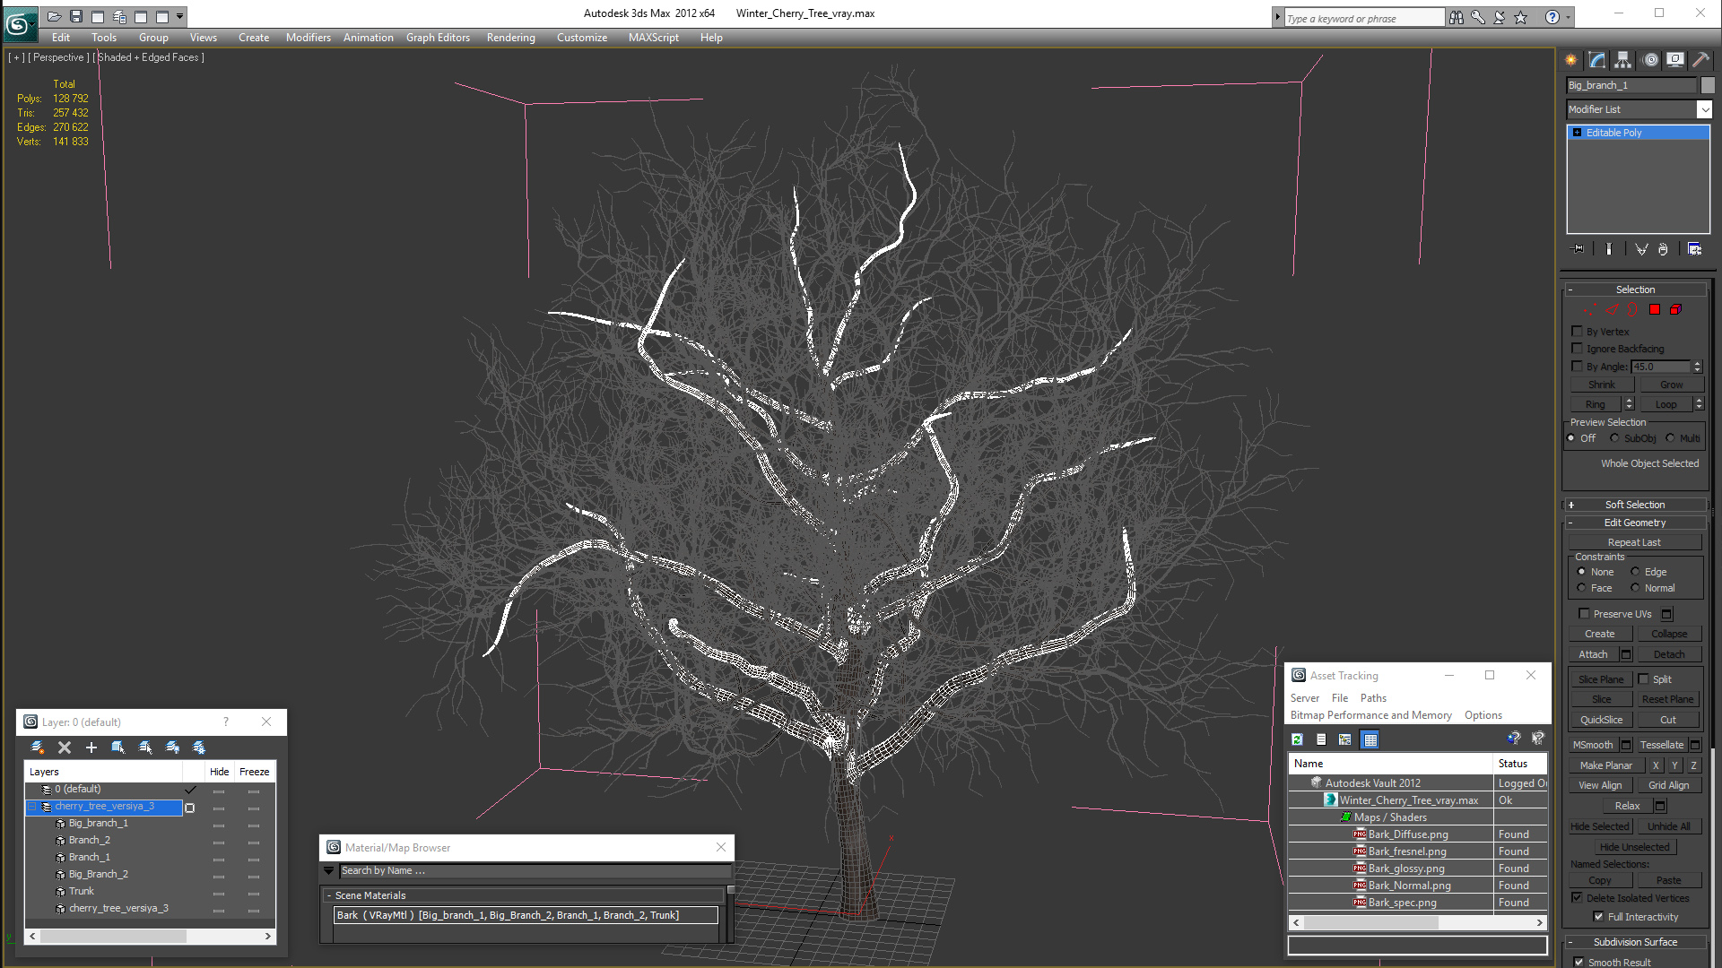Open the Create command panel tab
Screen dimensions: 1722x968
(1570, 60)
